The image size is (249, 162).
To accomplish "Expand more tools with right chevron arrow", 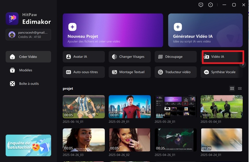I will [x=243, y=64].
